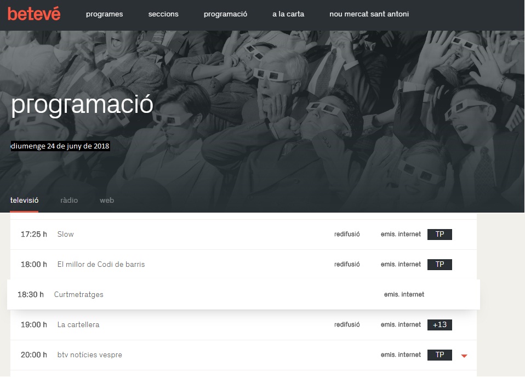Visit nou mercat sant antoni page
This screenshot has height=377, width=525.
369,14
